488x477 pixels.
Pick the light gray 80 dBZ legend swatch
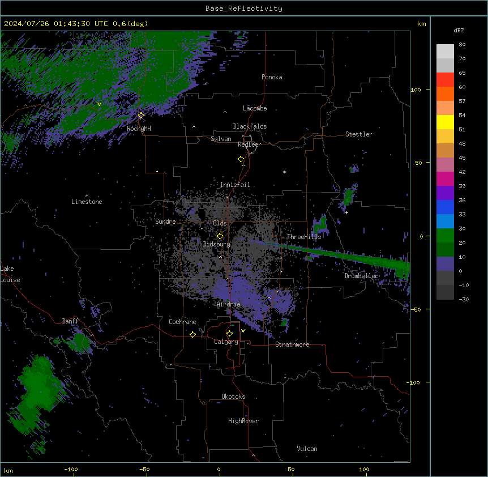pos(445,52)
